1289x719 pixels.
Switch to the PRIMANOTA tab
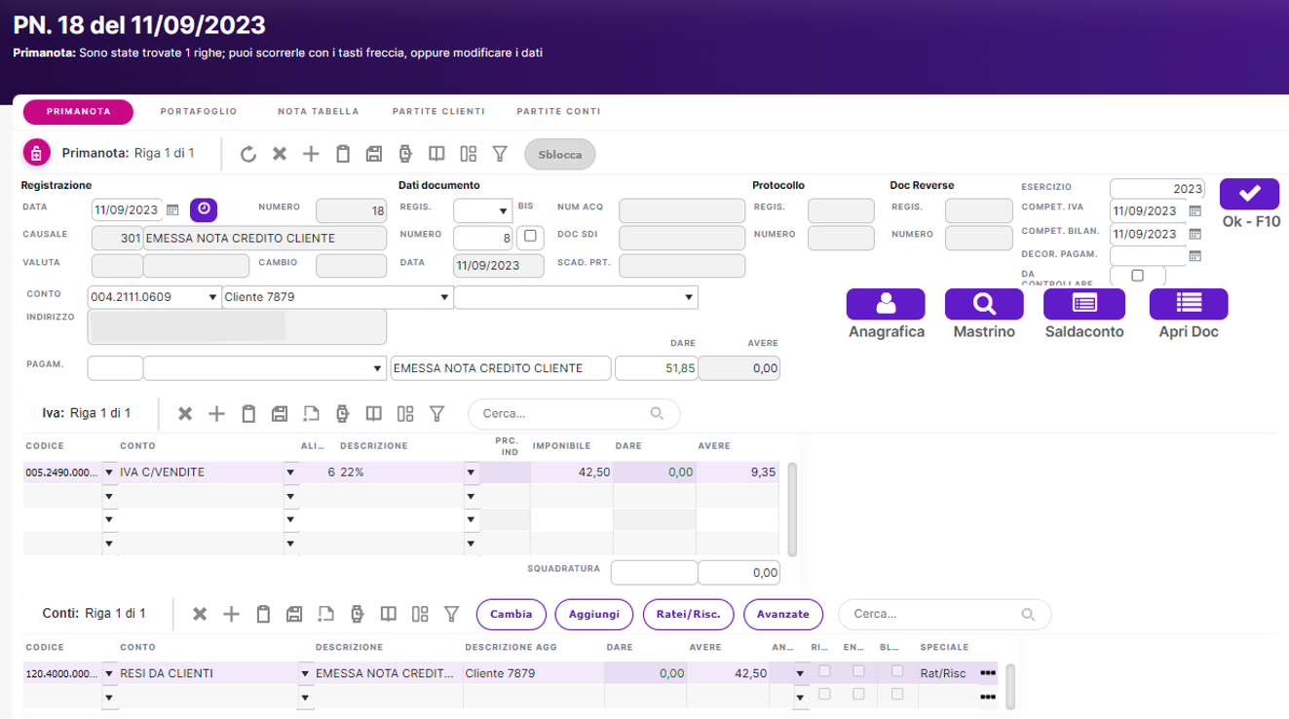point(78,111)
